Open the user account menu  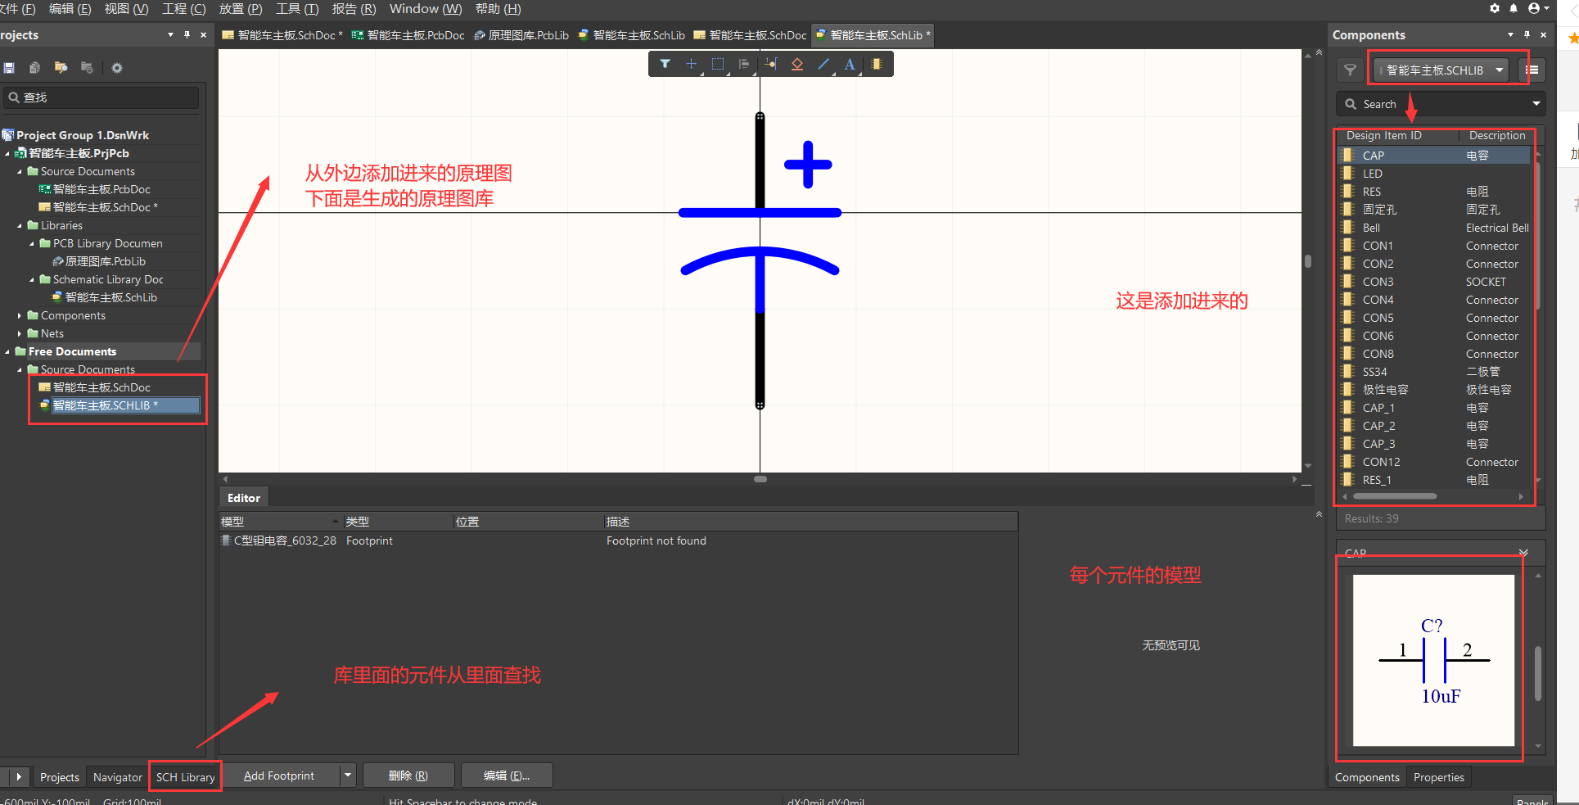click(x=1537, y=8)
